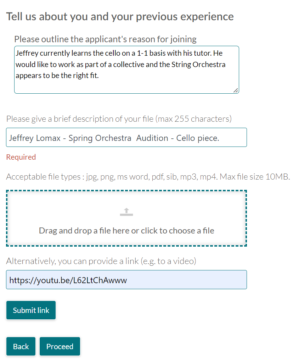
Task: Click into the YouTube link input field
Action: (x=126, y=280)
